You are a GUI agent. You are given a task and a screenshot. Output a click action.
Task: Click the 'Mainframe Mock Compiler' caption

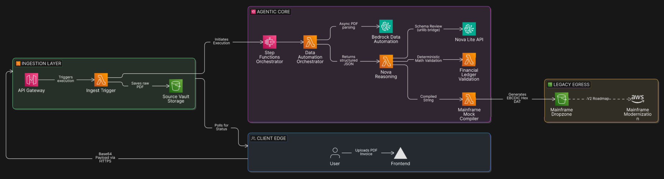pos(469,114)
